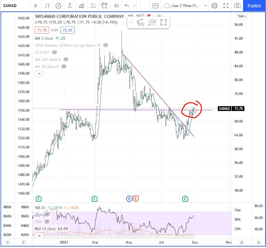This screenshot has width=266, height=248.
Task: Click the Sep date axis label
Action: click(195, 242)
